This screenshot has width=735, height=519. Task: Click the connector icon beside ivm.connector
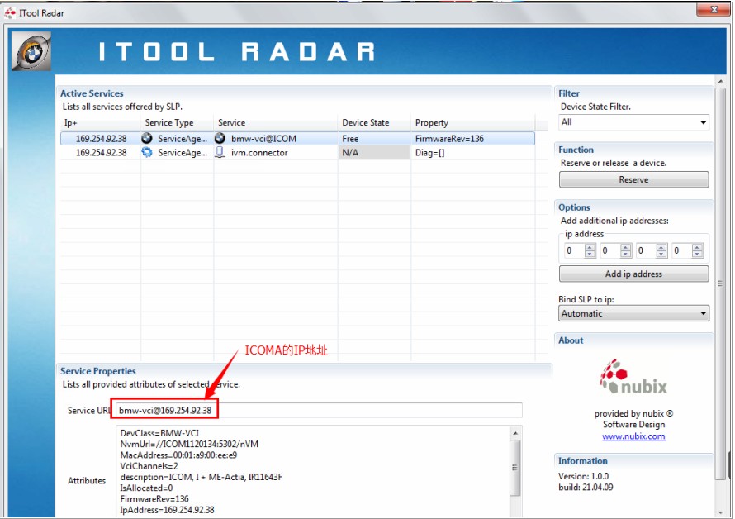tap(220, 153)
